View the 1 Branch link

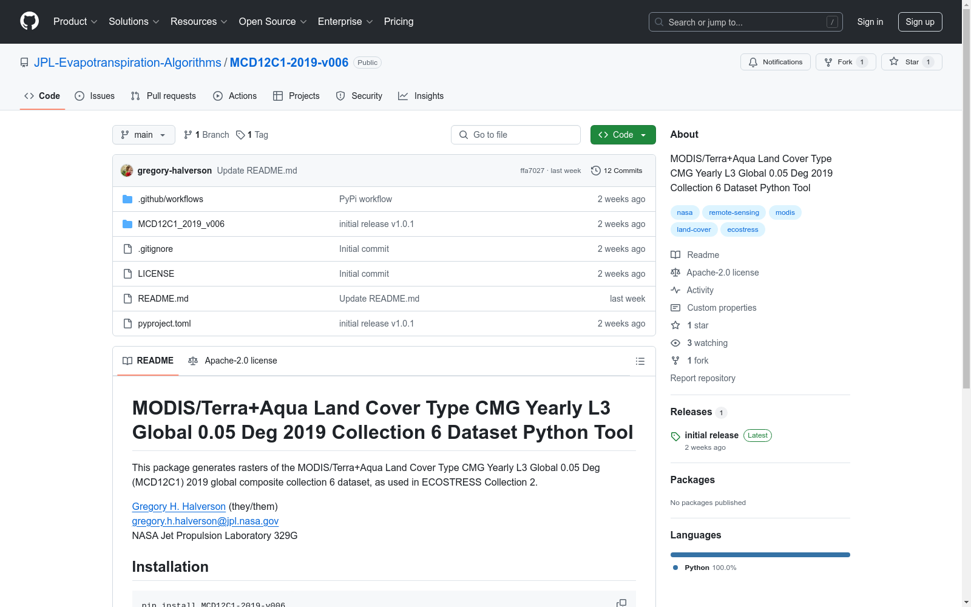(206, 135)
